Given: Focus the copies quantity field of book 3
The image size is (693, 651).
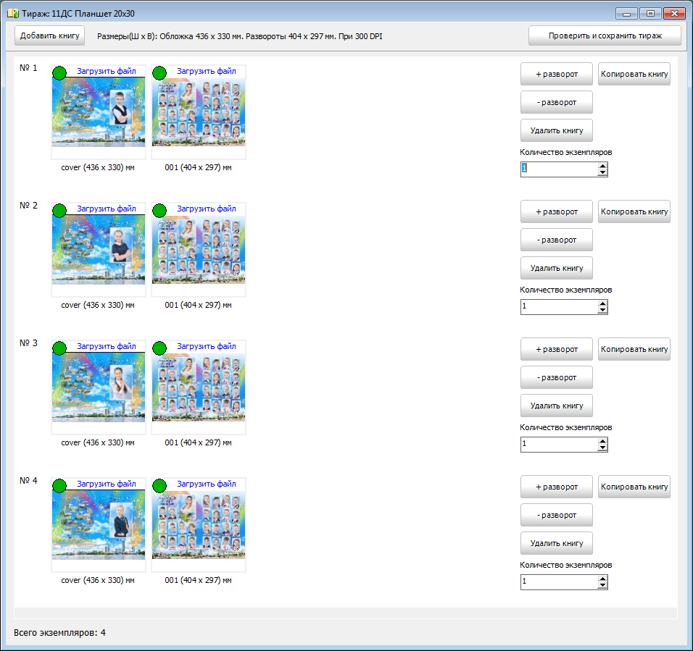Looking at the screenshot, I should [558, 444].
